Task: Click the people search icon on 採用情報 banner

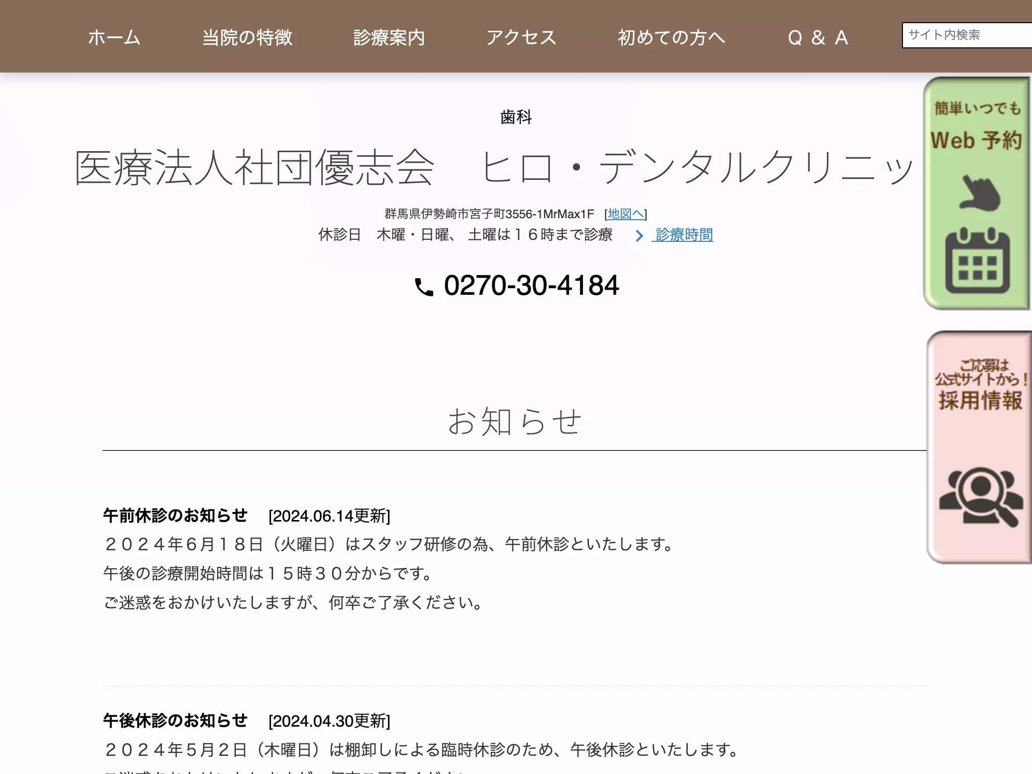Action: click(x=981, y=497)
